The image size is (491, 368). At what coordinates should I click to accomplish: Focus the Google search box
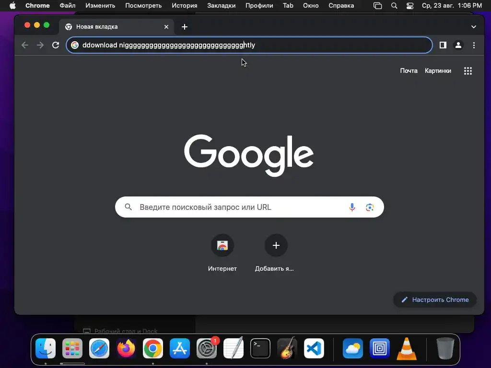point(249,207)
